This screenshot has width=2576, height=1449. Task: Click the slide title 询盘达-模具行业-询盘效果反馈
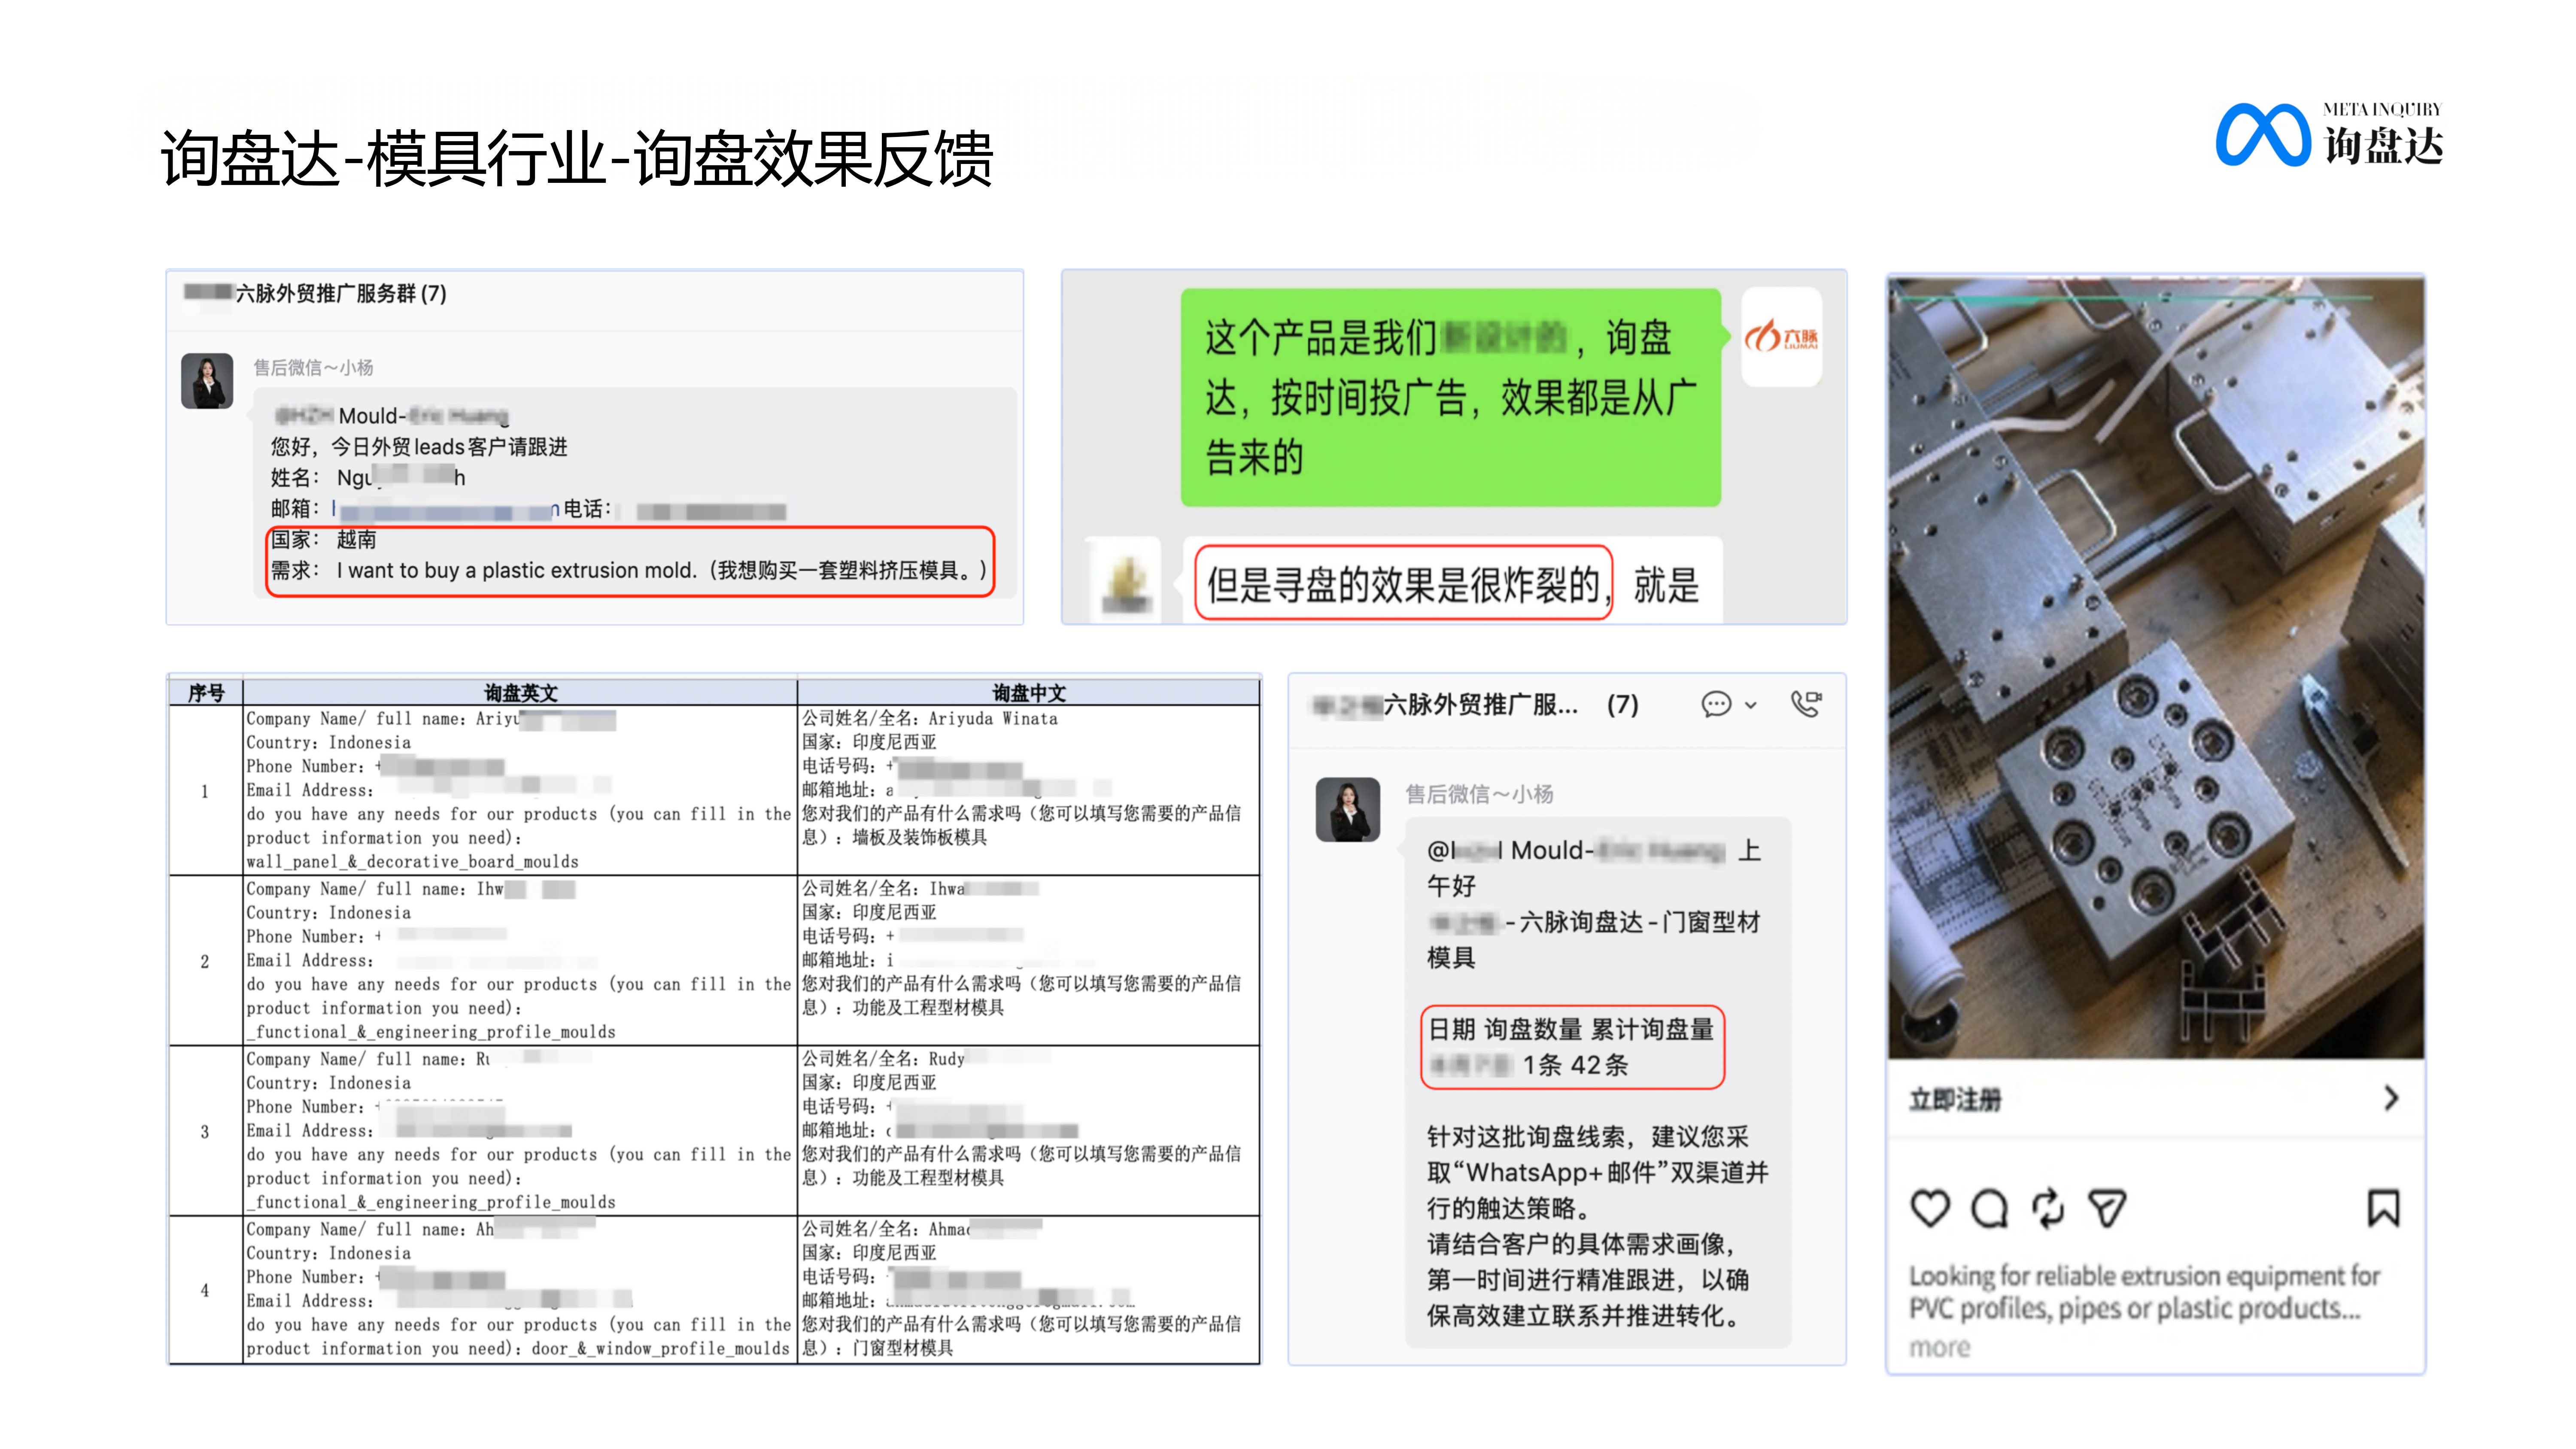point(576,158)
